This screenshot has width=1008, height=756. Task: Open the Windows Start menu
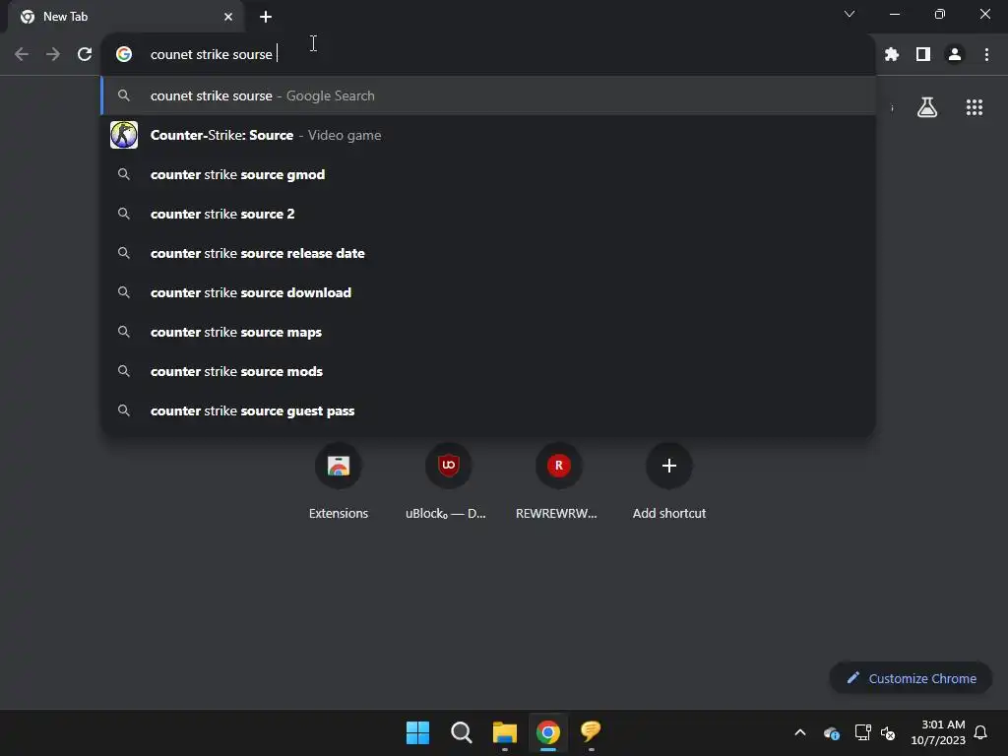[417, 732]
